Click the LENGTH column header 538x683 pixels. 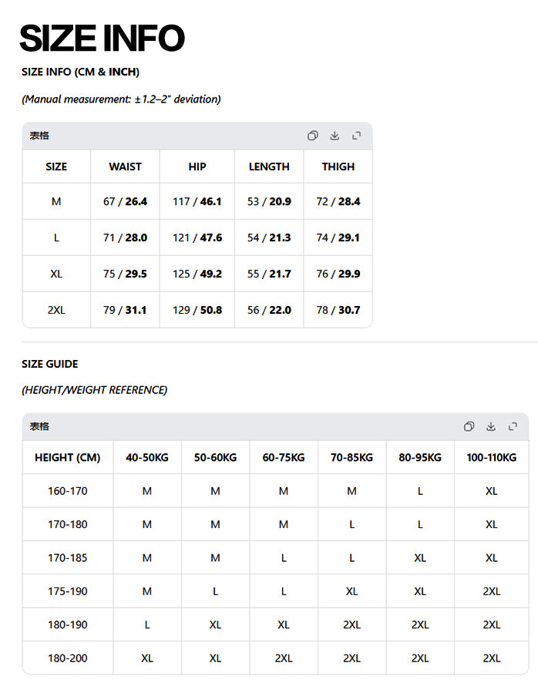point(269,167)
